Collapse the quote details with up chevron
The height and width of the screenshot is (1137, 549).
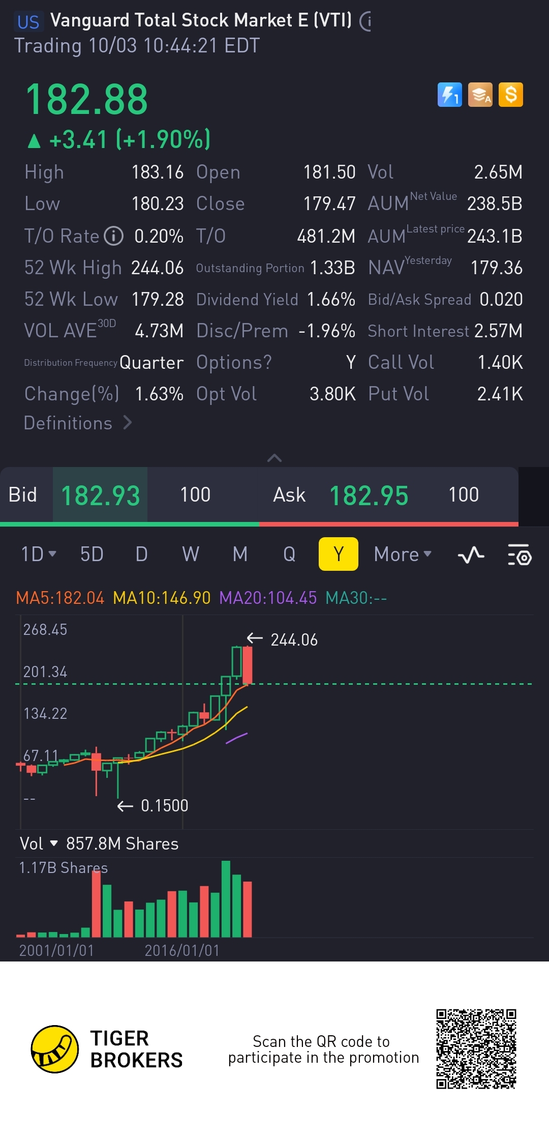pos(274,458)
